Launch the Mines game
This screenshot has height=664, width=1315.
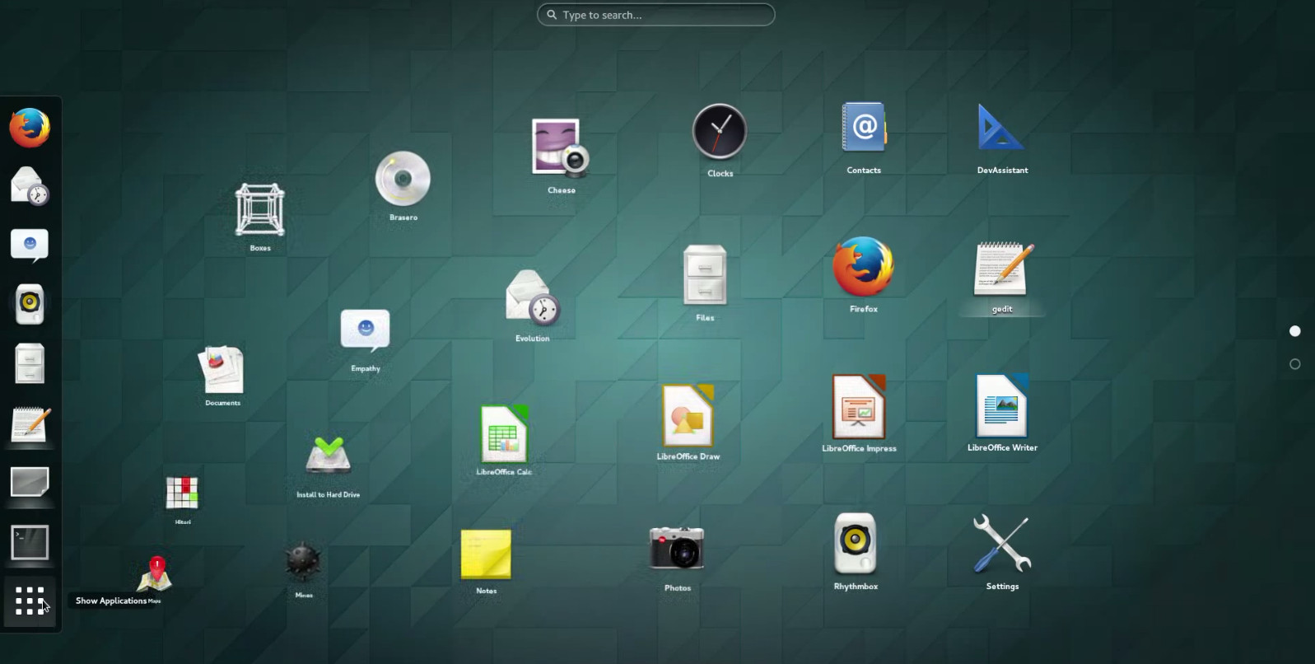pyautogui.click(x=303, y=563)
